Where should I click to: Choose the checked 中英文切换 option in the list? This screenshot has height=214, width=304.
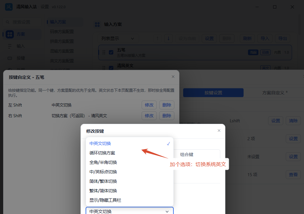coord(130,143)
